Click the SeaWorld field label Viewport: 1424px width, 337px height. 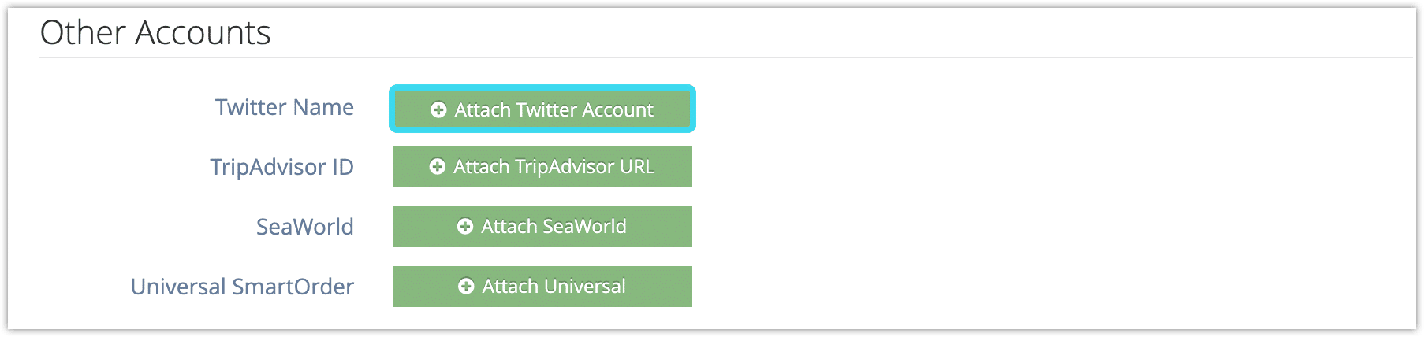305,227
